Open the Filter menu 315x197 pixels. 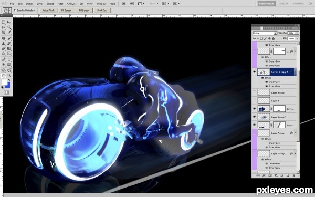(x=60, y=4)
